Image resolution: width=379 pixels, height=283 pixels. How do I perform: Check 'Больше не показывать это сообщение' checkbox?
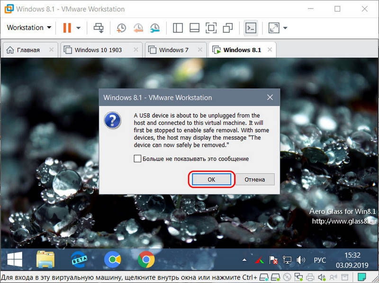pos(137,159)
